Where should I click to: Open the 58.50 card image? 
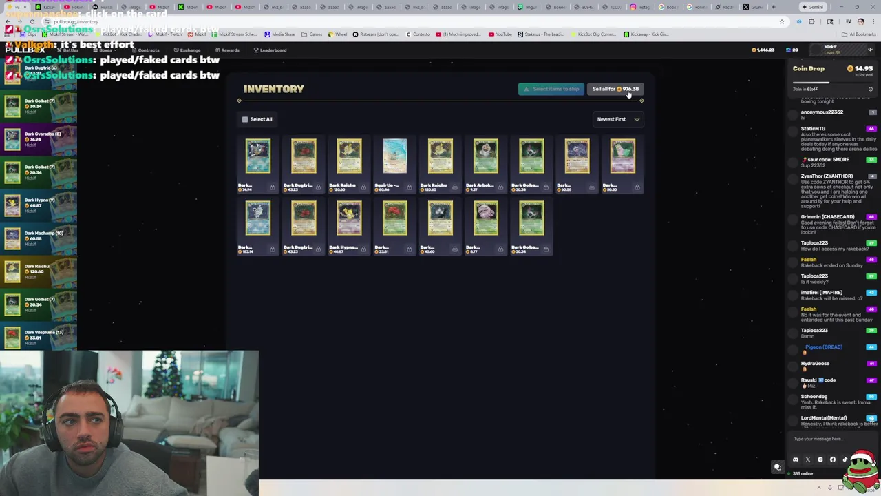[x=622, y=156]
